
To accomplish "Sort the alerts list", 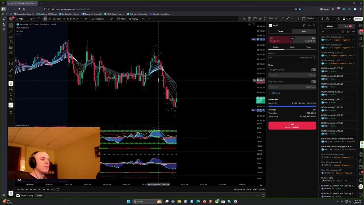I will 348,32.
